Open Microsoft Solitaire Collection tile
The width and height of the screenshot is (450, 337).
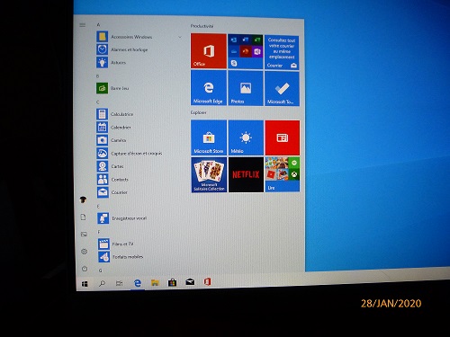[209, 174]
